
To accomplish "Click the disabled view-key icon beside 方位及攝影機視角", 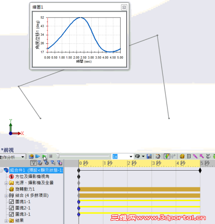I will (x=11, y=176).
